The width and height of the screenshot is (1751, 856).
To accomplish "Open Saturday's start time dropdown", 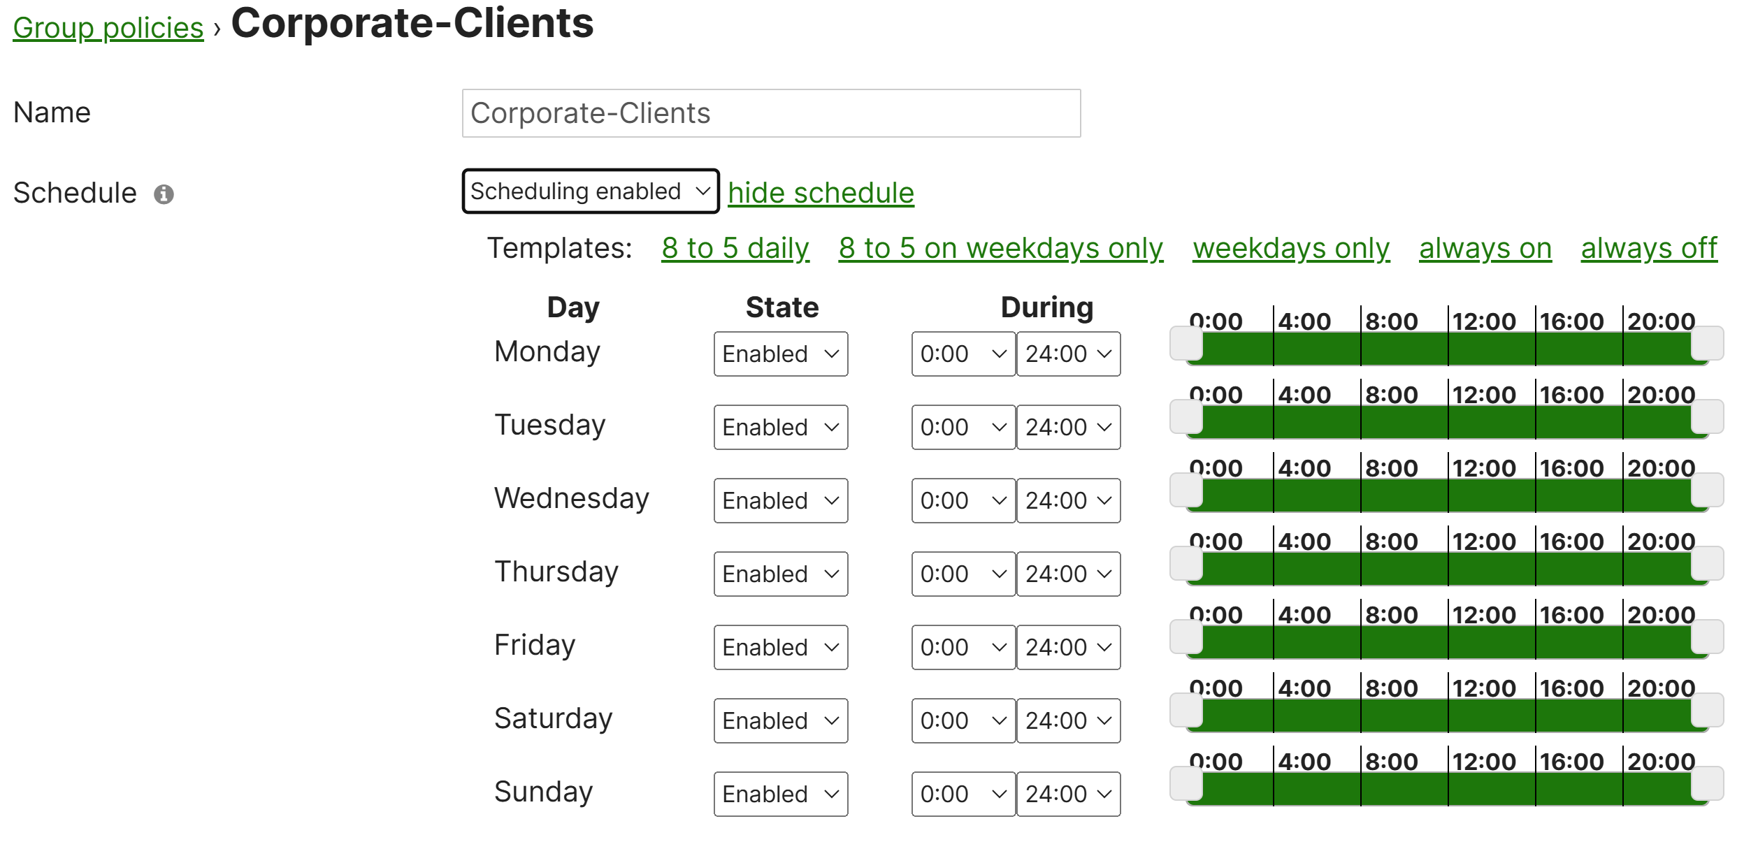I will click(963, 720).
